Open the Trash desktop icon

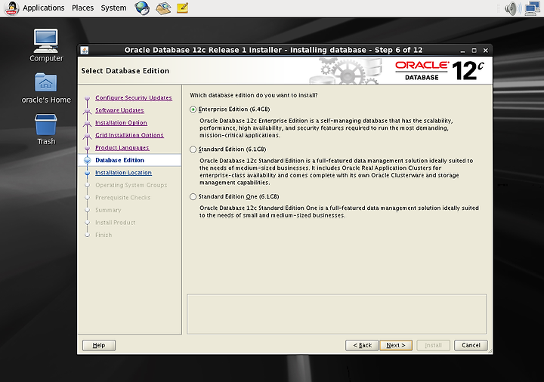coord(46,129)
